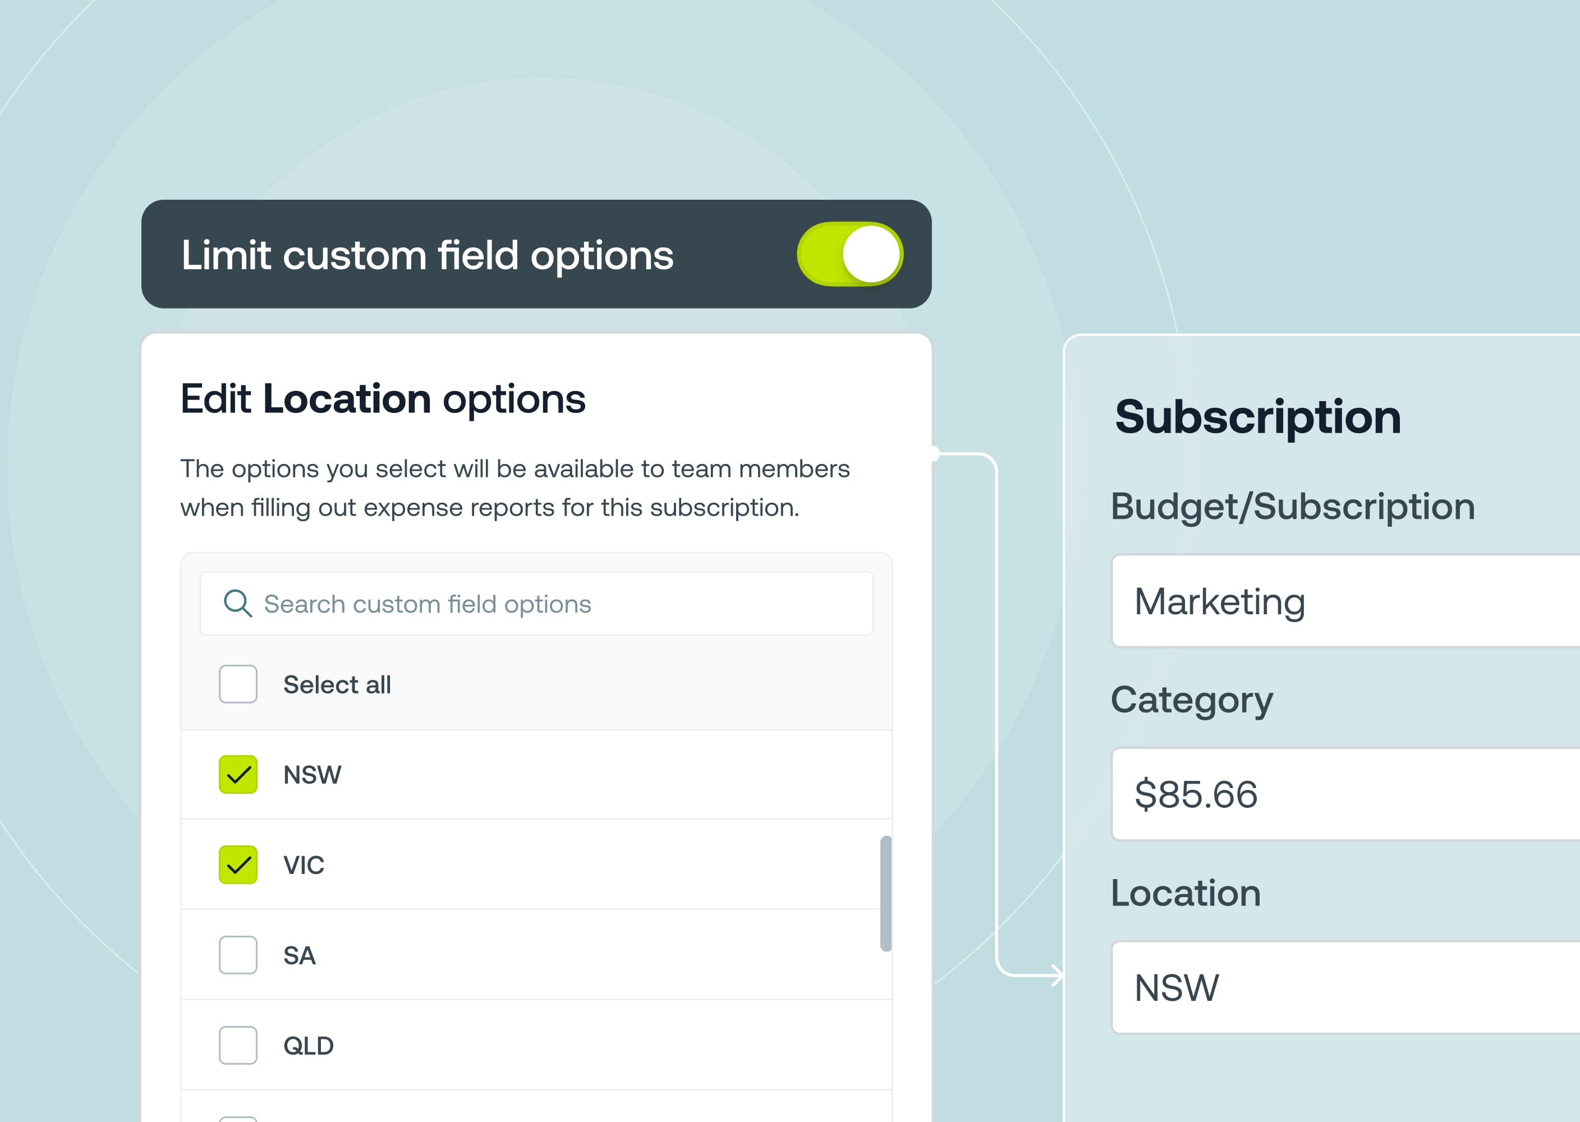The width and height of the screenshot is (1580, 1122).
Task: Click the magnifying glass search icon
Action: click(x=237, y=603)
